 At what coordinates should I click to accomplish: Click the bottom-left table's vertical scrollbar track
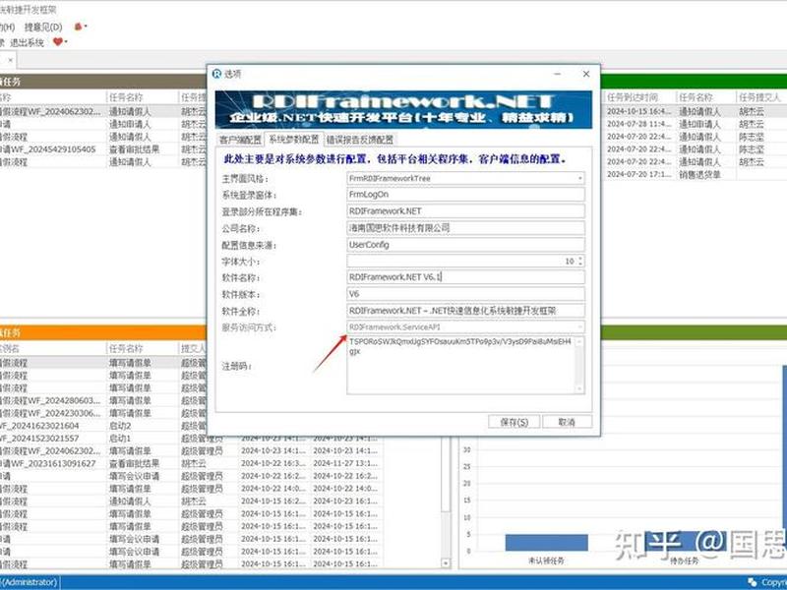tap(446, 534)
